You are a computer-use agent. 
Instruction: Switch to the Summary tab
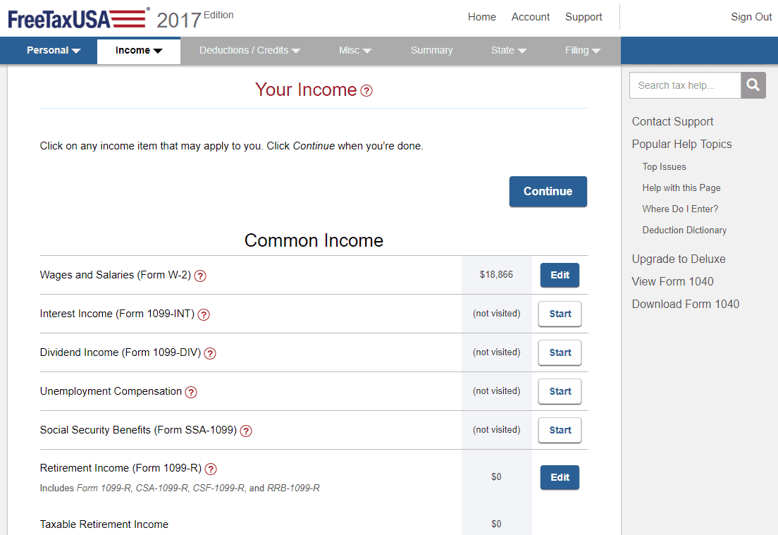(431, 50)
